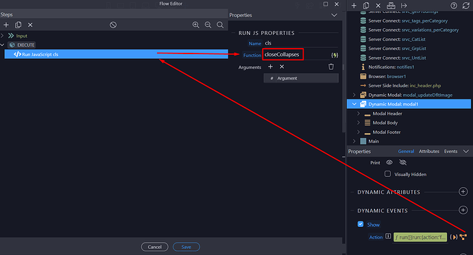This screenshot has width=473, height=255.
Task: Save the flow with the Save button
Action: (186, 247)
